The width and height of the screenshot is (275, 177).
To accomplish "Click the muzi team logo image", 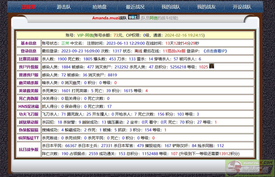I will point(134,17).
